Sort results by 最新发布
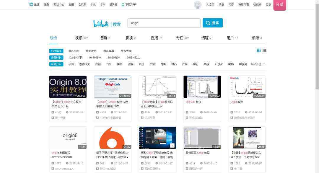 pyautogui.click(x=91, y=51)
